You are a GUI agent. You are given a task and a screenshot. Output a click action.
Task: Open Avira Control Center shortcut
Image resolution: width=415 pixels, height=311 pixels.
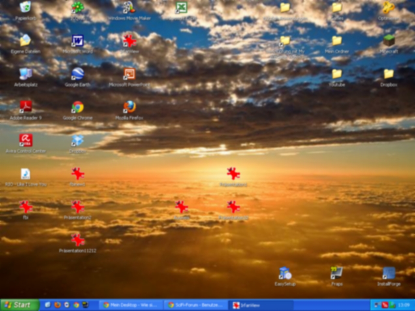pos(26,141)
